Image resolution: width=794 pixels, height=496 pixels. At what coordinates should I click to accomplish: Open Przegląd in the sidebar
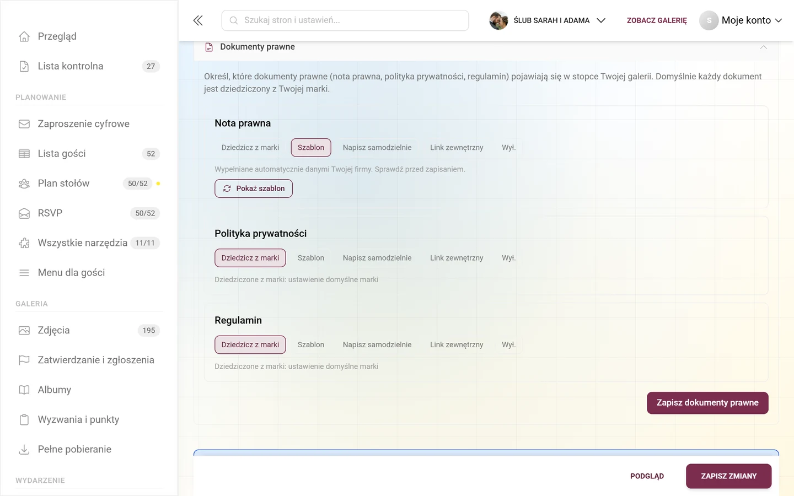tap(89, 36)
